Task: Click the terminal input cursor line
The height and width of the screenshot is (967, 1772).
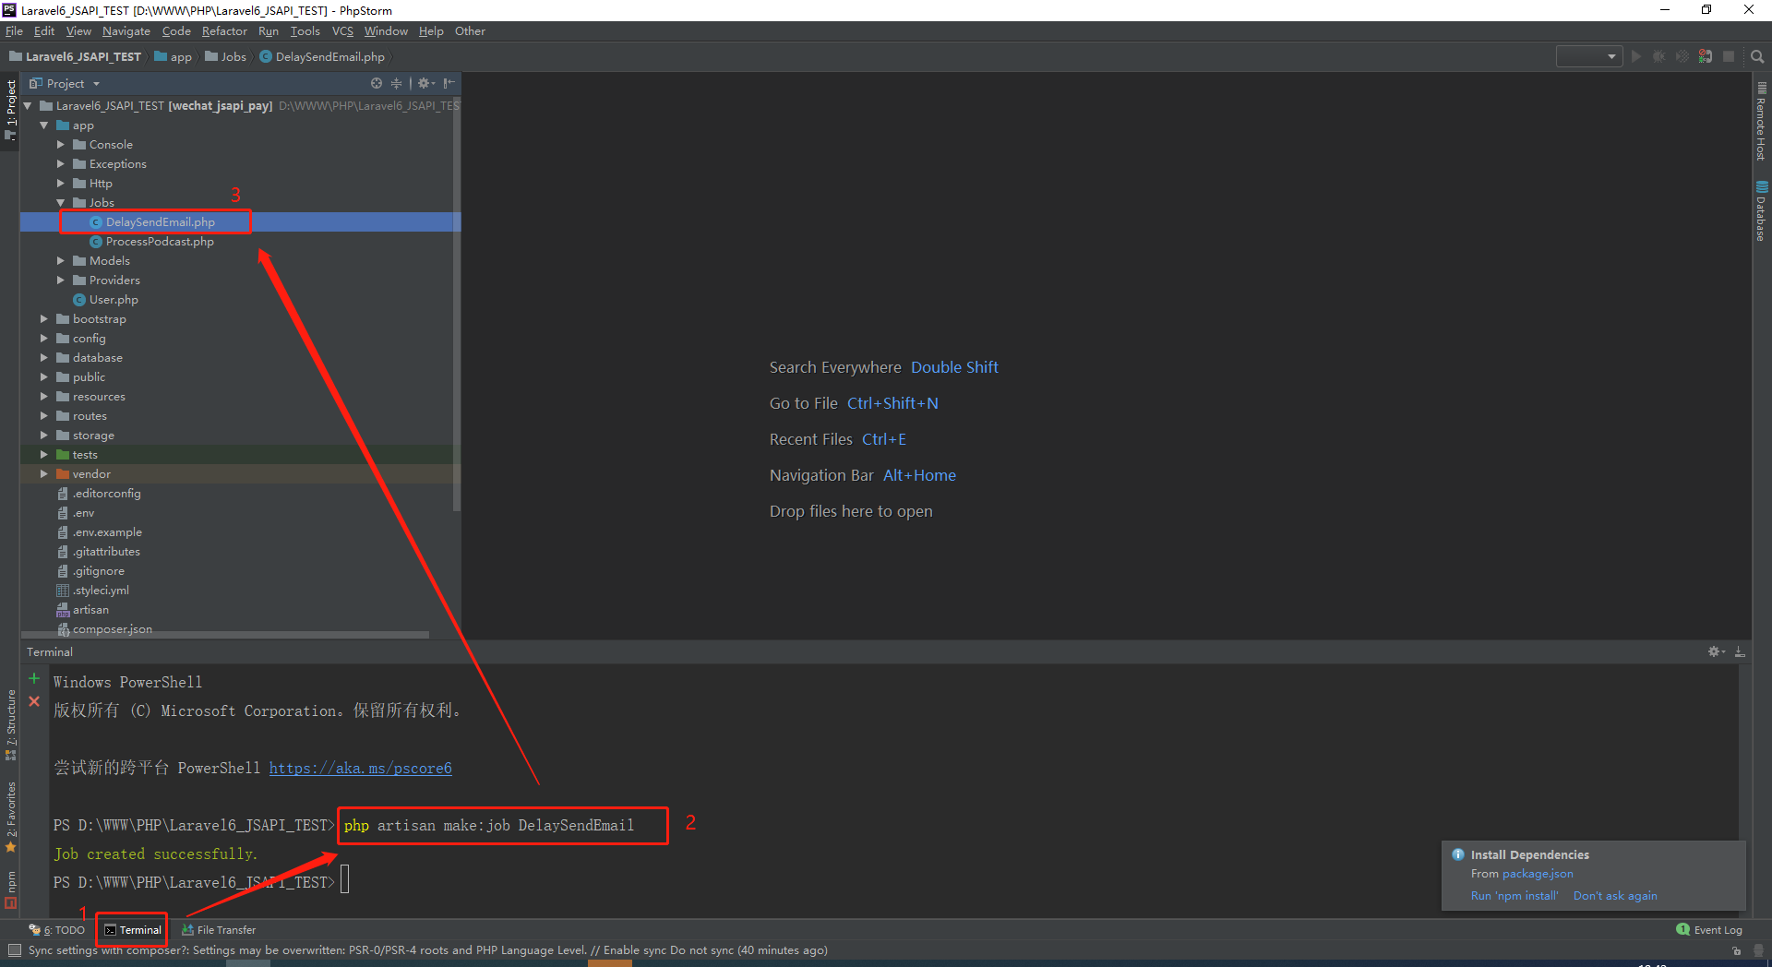Action: (x=344, y=881)
